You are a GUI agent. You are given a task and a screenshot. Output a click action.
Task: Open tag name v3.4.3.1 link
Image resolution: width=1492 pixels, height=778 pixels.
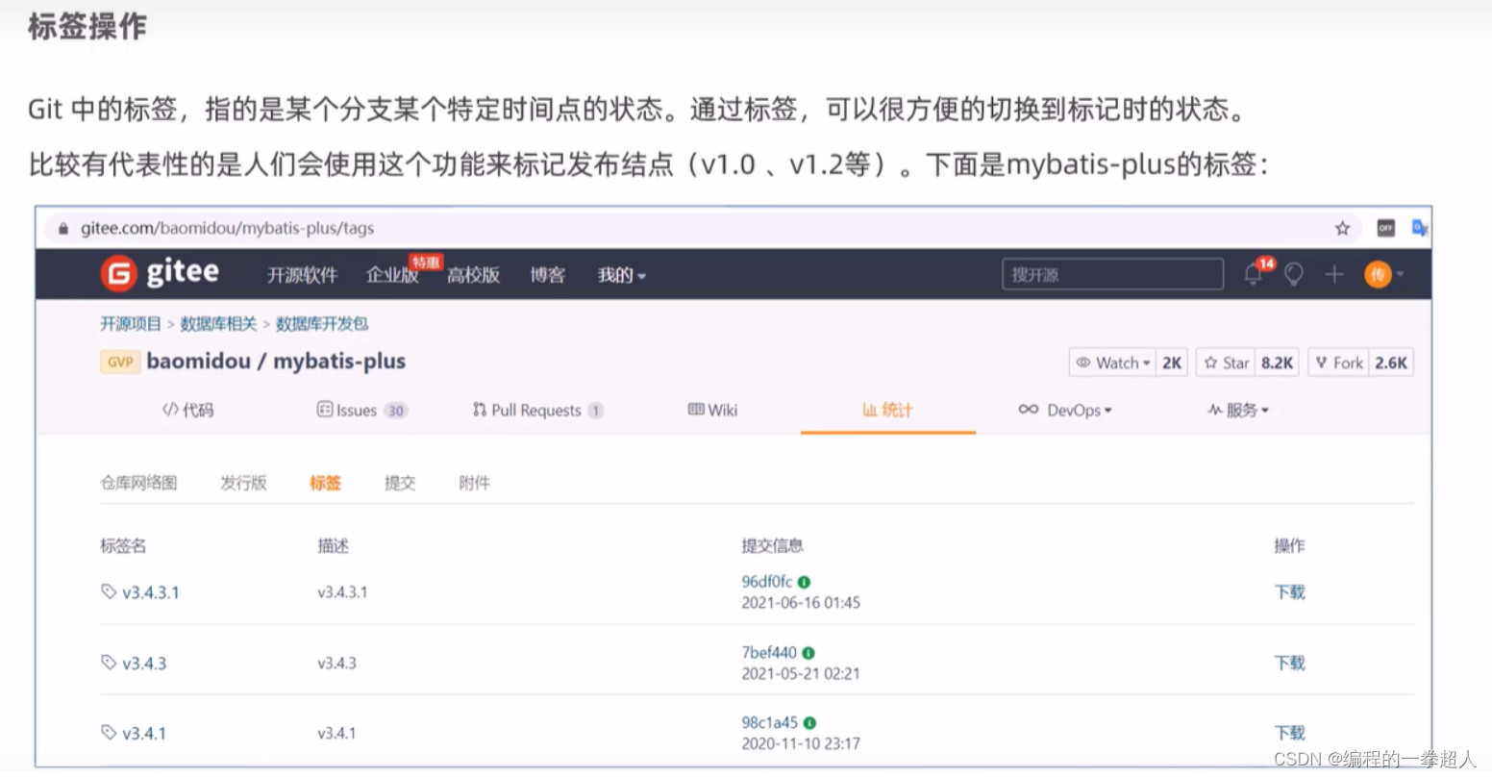click(151, 592)
